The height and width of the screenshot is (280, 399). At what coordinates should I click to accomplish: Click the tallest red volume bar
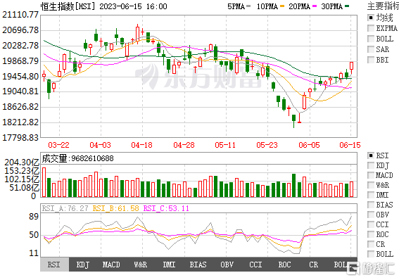pos(44,182)
